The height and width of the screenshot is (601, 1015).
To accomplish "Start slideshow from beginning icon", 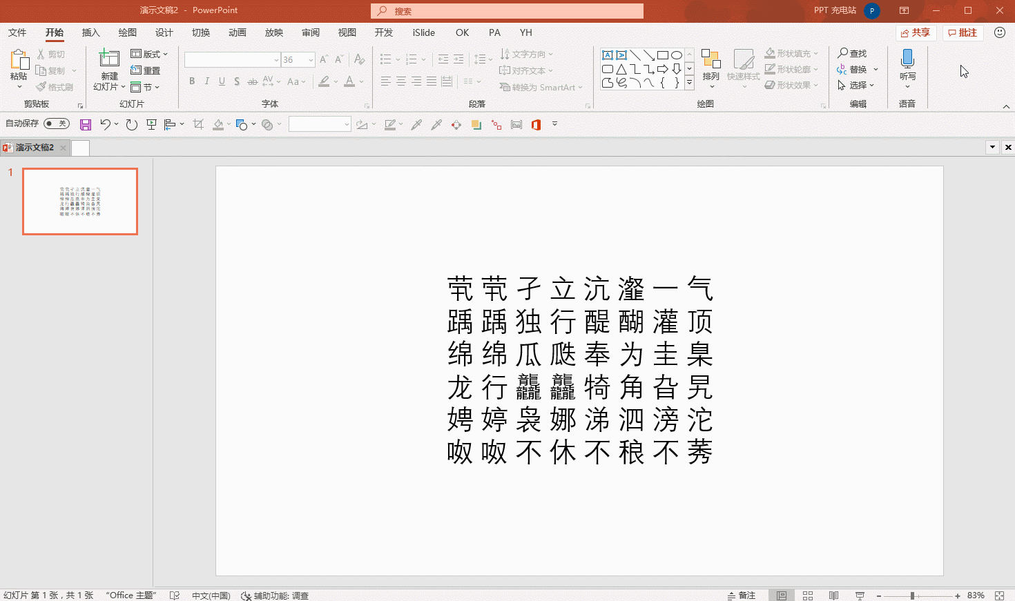I will pos(151,125).
